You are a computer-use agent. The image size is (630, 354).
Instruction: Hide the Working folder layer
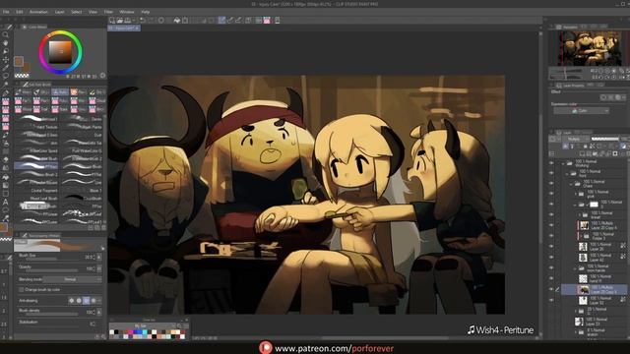click(x=551, y=163)
